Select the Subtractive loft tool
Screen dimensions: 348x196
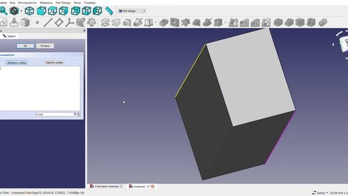tap(196, 22)
